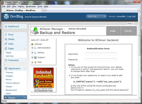This screenshot has width=142, height=104.
Task: Click the Help lightbulb icon
Action: click(35, 62)
